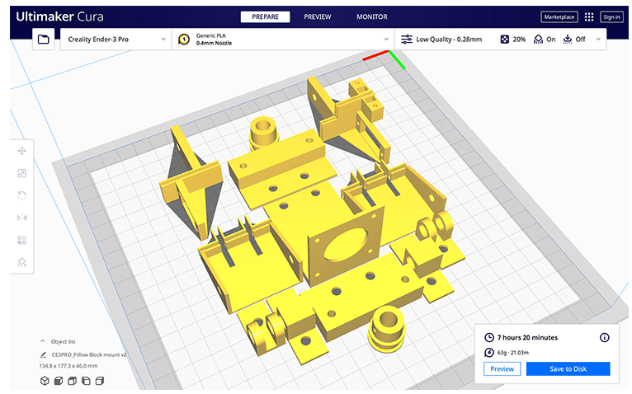The image size is (632, 394).
Task: Switch to the MONITOR tab
Action: [371, 17]
